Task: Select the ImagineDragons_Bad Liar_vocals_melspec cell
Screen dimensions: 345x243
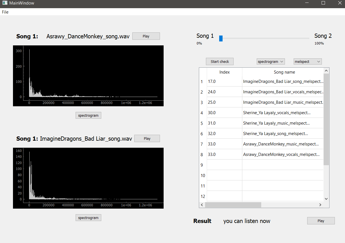Action: (x=283, y=92)
